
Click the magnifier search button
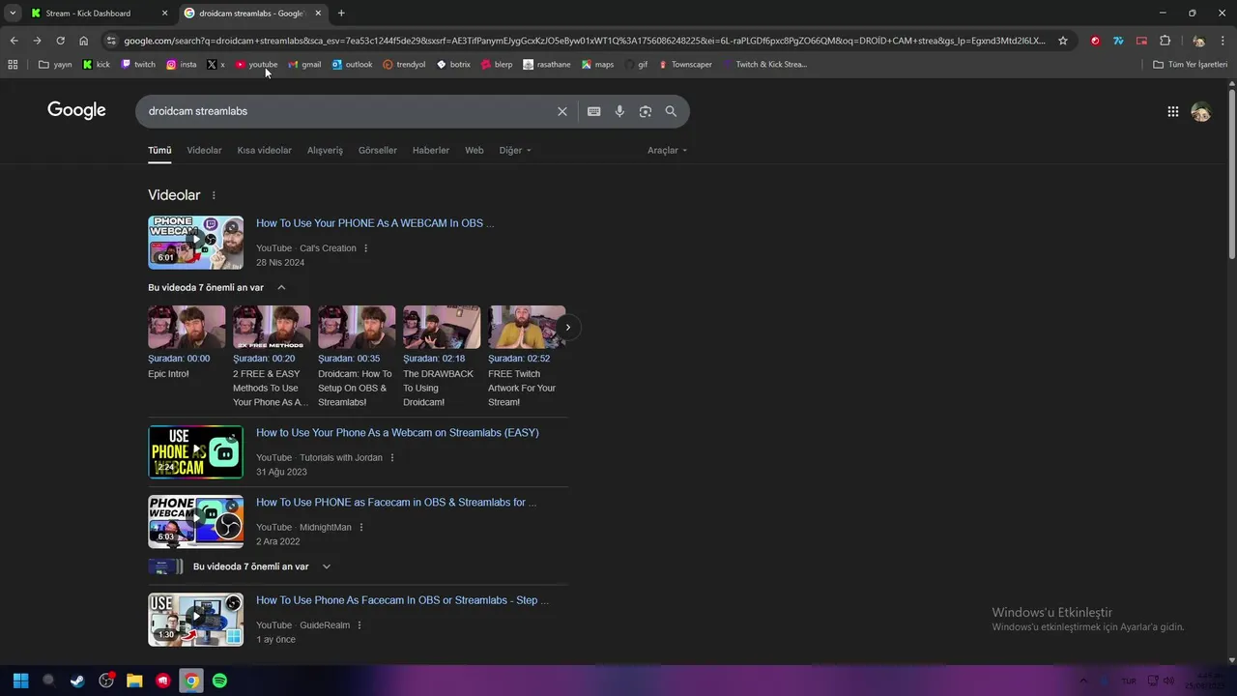click(671, 111)
